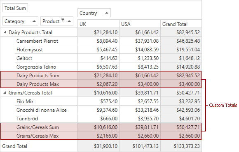Image resolution: width=239 pixels, height=152 pixels.
Task: Select the Dairy Products Sum row header
Action: click(x=46, y=76)
